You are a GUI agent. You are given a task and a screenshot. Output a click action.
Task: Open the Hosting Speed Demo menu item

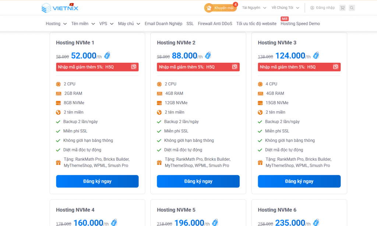300,24
